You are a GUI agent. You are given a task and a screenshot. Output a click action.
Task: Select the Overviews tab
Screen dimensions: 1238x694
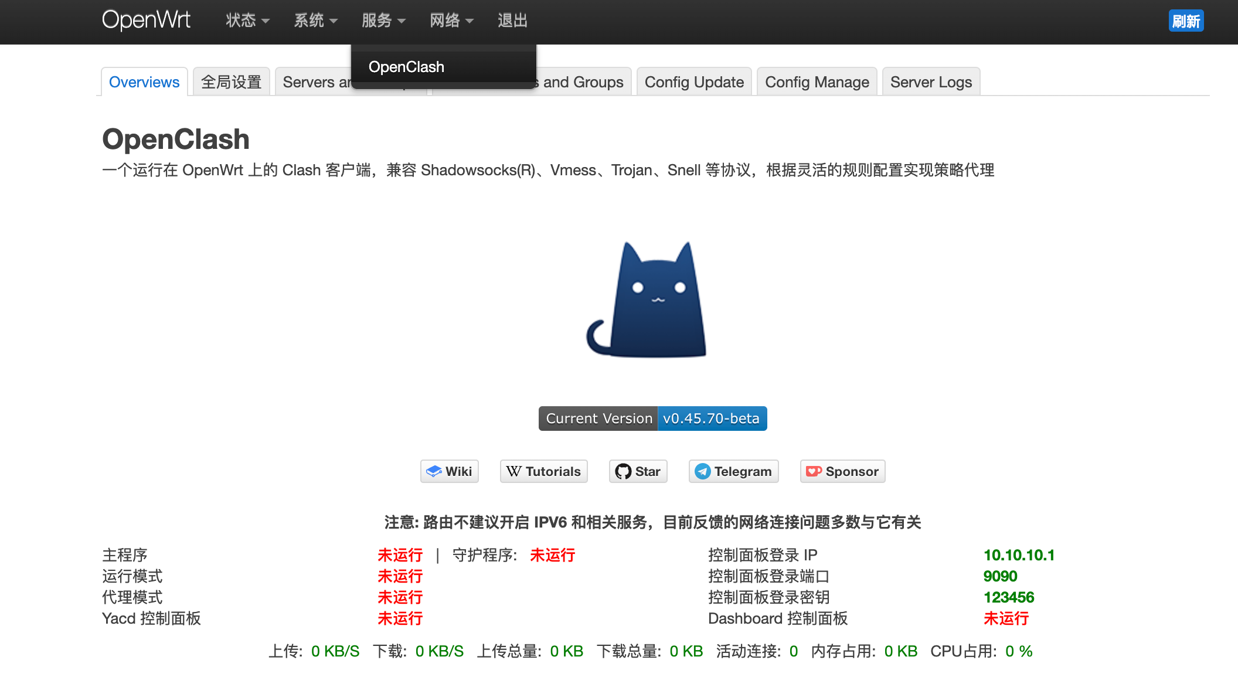(144, 82)
